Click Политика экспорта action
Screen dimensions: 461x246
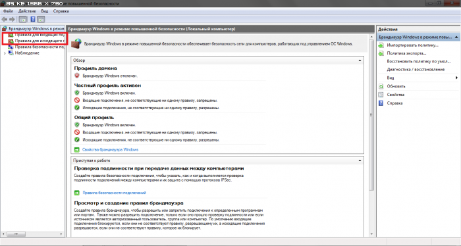click(406, 53)
